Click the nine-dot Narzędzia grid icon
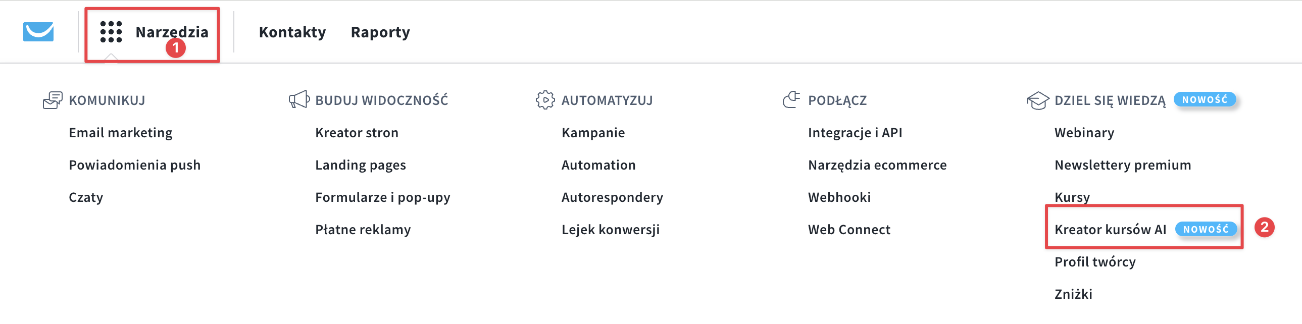This screenshot has height=324, width=1302. pos(111,32)
